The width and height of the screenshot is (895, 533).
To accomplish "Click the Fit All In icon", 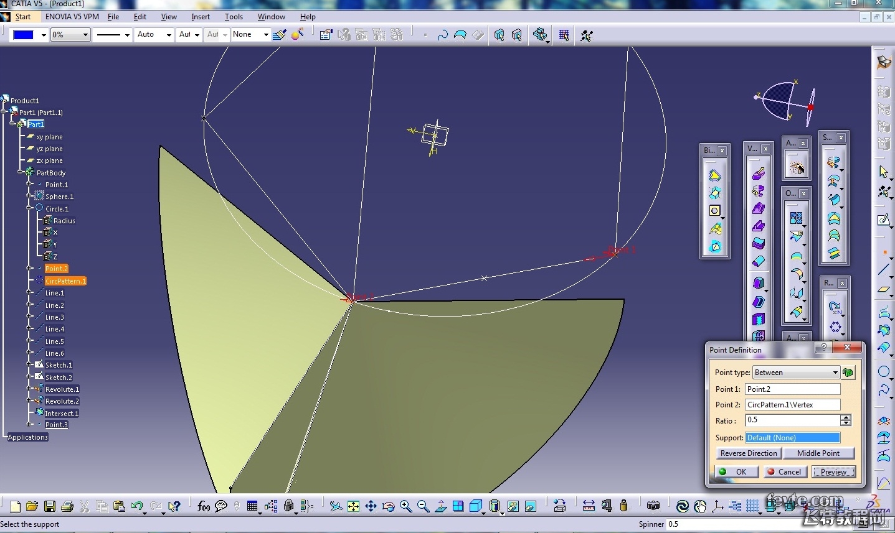I will (x=353, y=506).
